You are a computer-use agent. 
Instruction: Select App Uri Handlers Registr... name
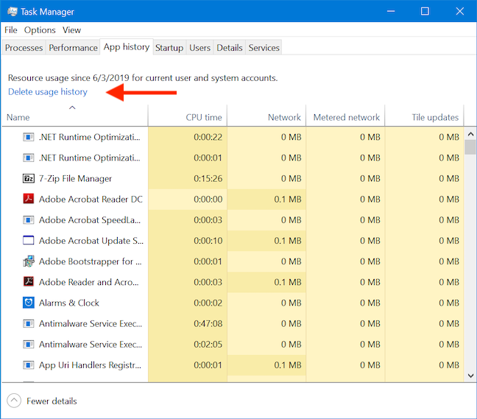point(90,365)
